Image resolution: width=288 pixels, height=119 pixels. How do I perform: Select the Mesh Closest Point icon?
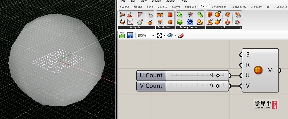click(150, 15)
